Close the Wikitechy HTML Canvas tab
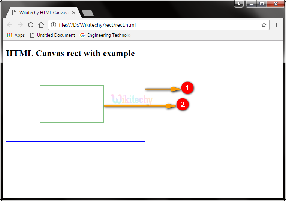286x201 pixels. coord(74,13)
